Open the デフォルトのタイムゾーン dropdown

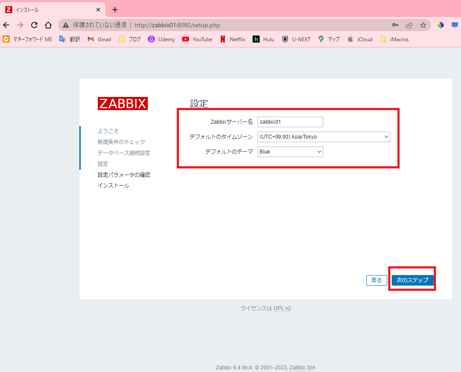coord(324,137)
